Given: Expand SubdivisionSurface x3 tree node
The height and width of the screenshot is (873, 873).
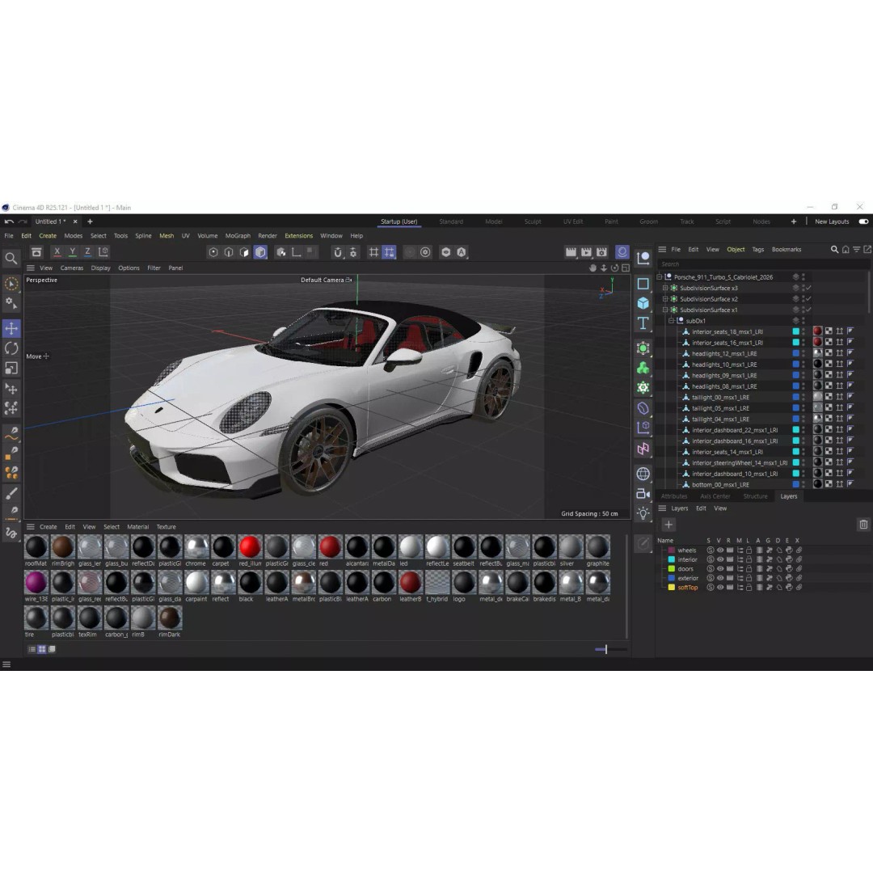Looking at the screenshot, I should coord(664,288).
